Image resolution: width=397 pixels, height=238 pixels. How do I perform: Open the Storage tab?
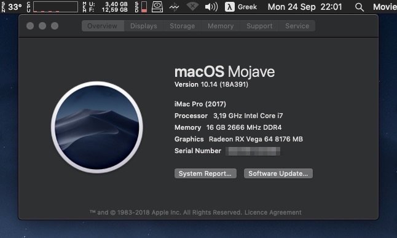183,26
